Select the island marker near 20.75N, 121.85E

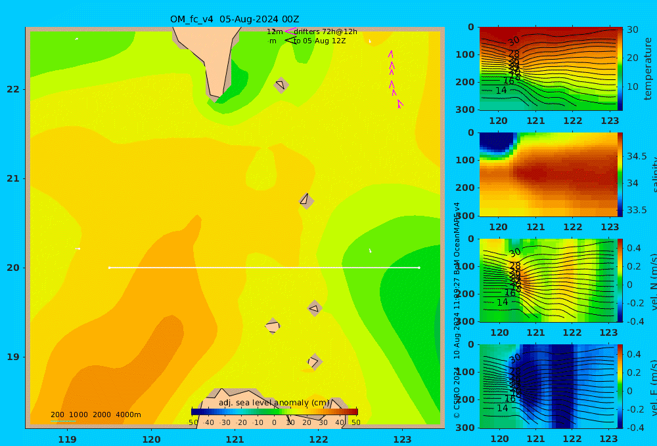306,201
